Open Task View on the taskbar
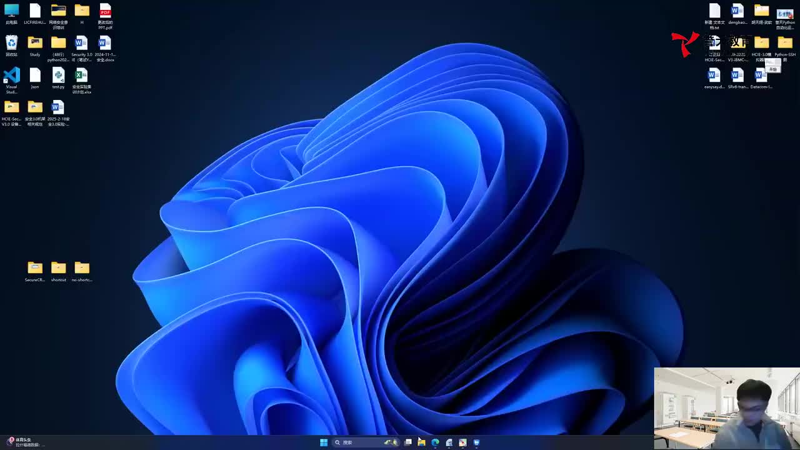The width and height of the screenshot is (800, 450). click(408, 442)
